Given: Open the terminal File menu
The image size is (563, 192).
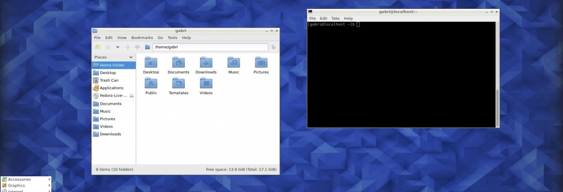Looking at the screenshot, I should pos(313,18).
